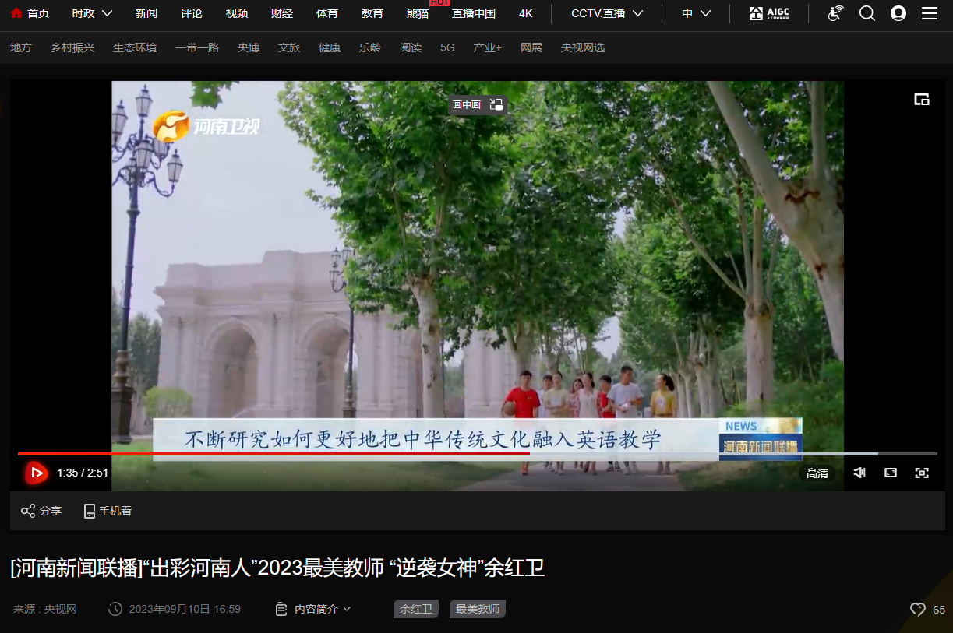Click the 余红卫 tag
This screenshot has width=953, height=633.
[416, 609]
